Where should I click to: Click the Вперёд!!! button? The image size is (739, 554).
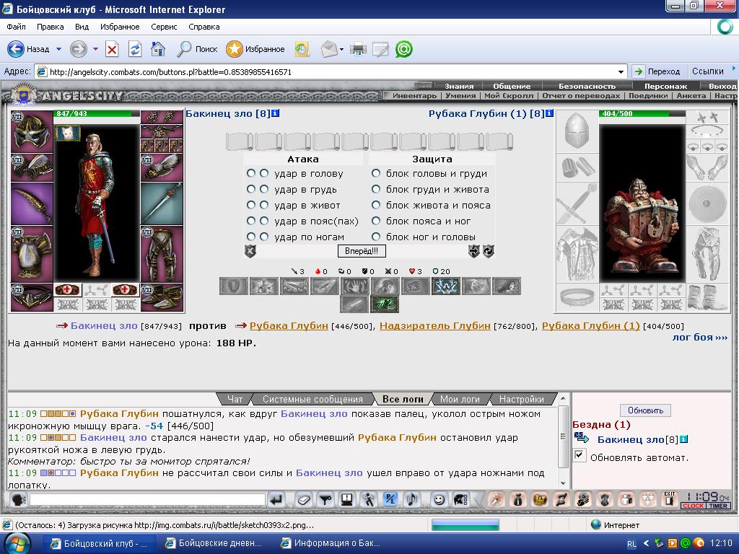tap(362, 251)
